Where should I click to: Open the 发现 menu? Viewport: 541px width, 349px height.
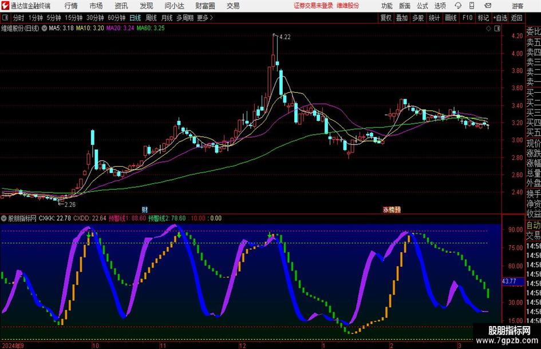pyautogui.click(x=147, y=6)
